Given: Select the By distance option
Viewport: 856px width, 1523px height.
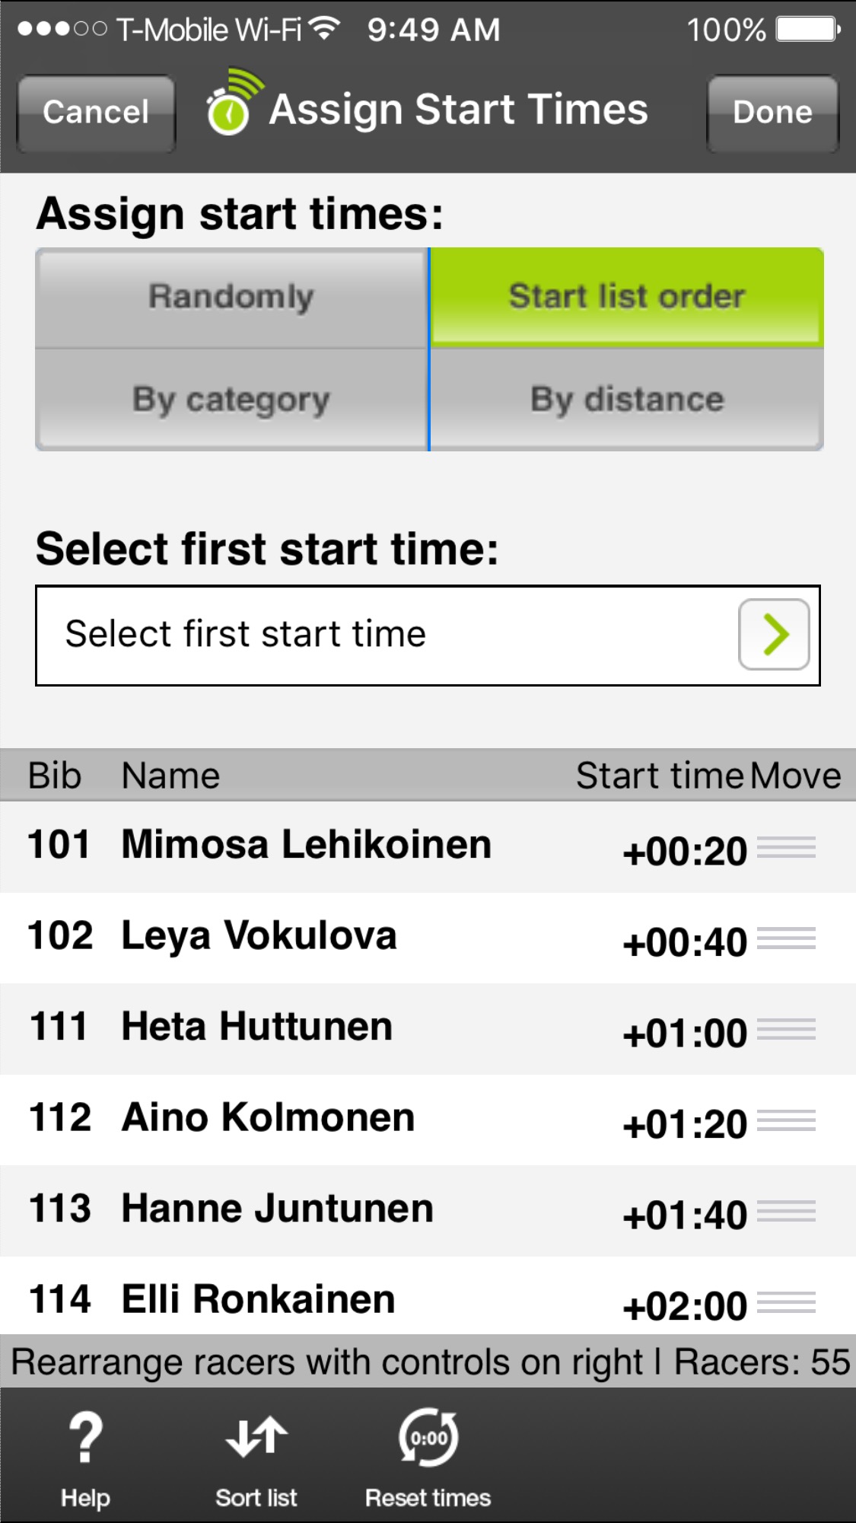Looking at the screenshot, I should coord(627,400).
